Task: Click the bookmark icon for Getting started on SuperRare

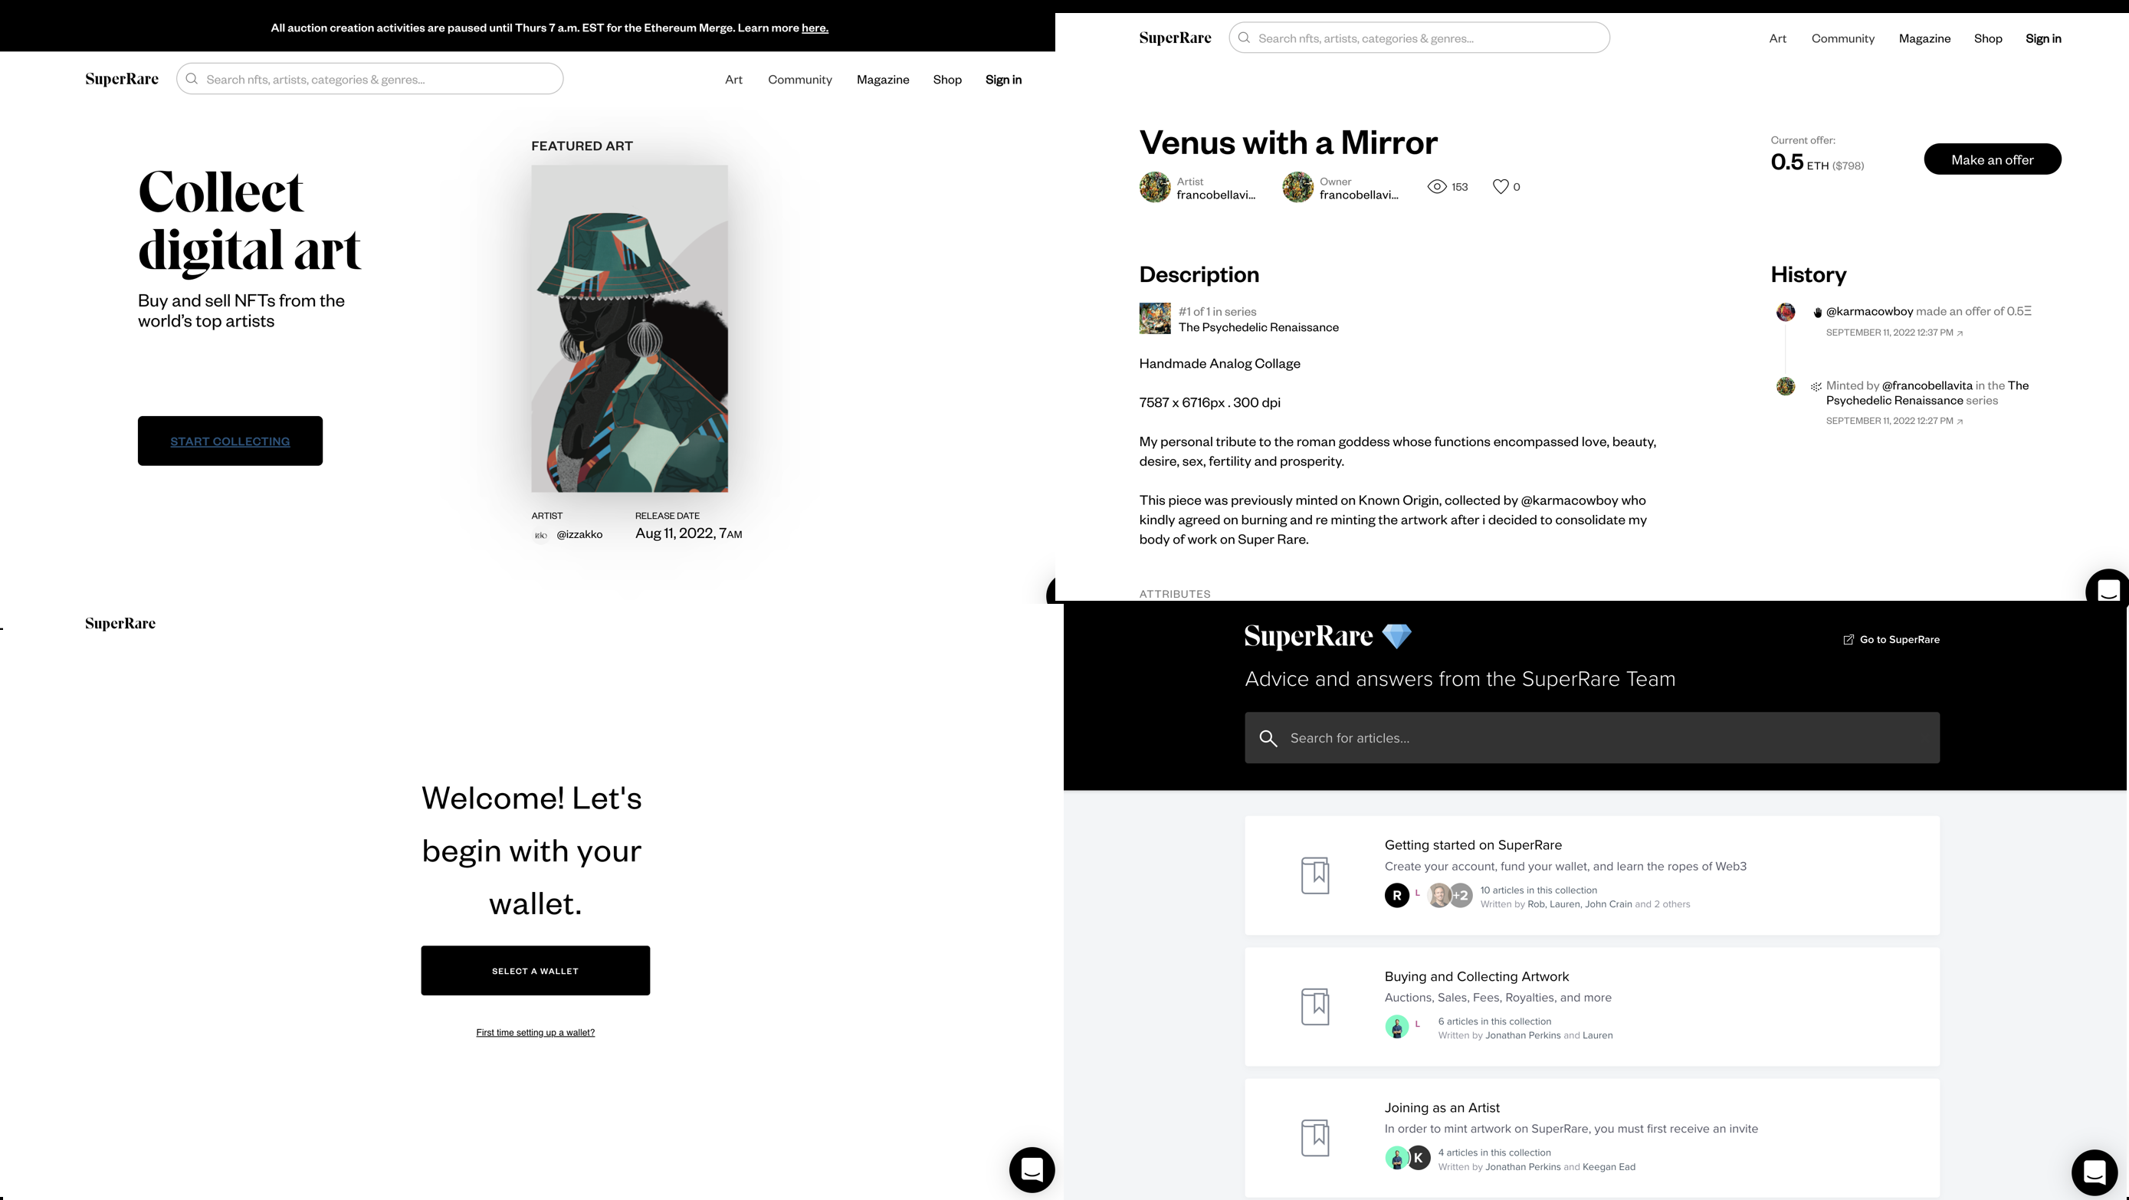Action: click(x=1315, y=875)
